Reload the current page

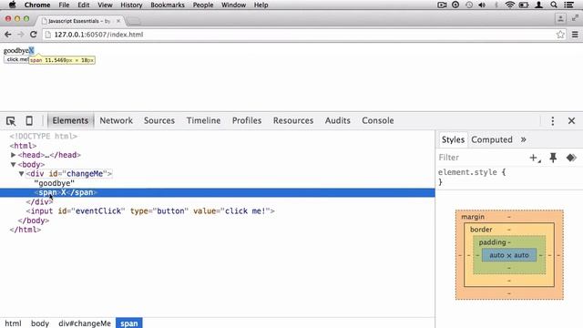coord(34,35)
